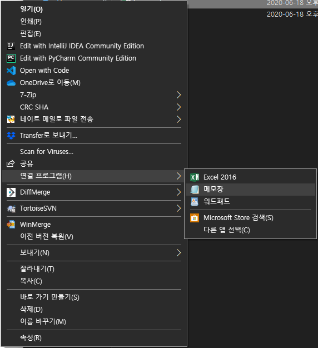The image size is (318, 348).
Task: Select 편집(E) edit entry
Action: pyautogui.click(x=94, y=34)
